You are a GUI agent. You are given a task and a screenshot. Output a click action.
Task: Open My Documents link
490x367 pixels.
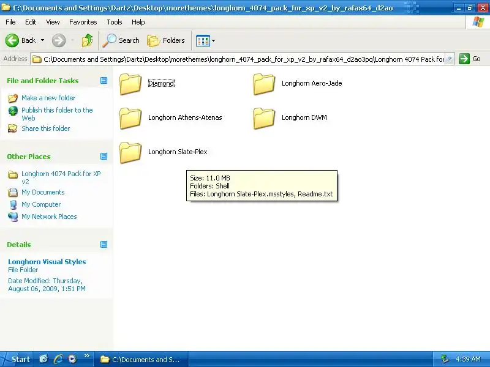tap(43, 192)
